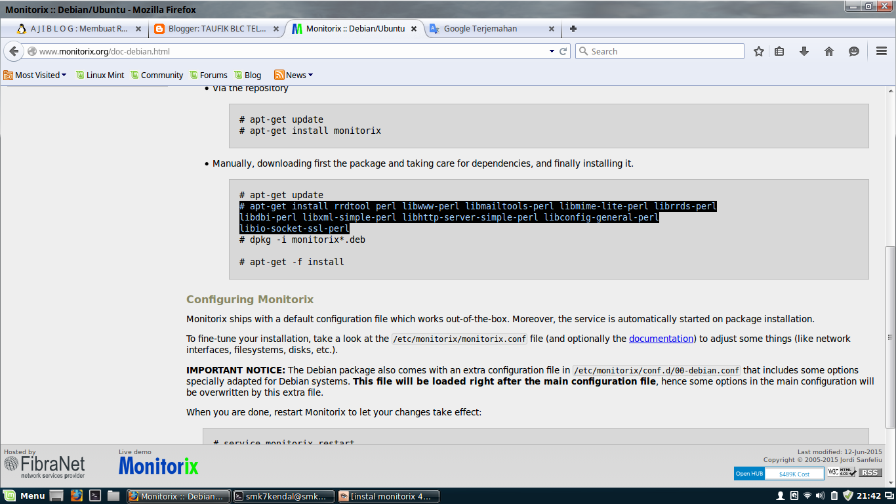Open the Linux Mint bookmark
896x504 pixels.
pyautogui.click(x=100, y=75)
